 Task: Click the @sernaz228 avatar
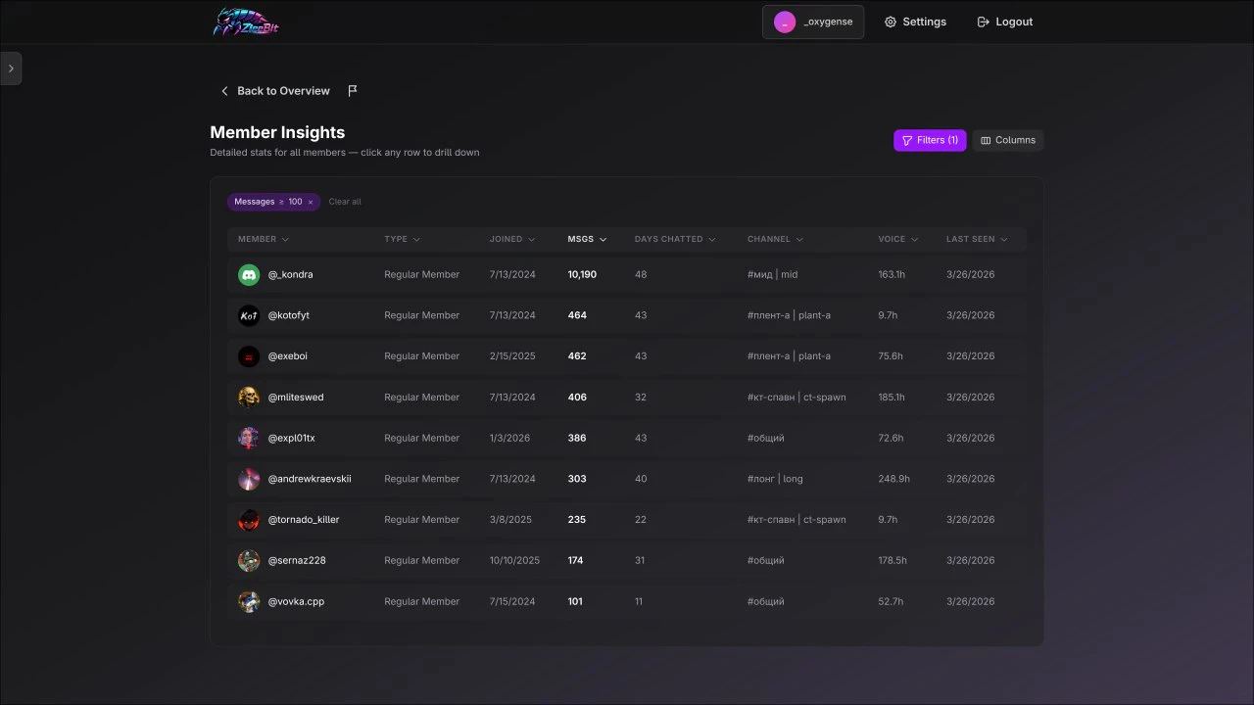[249, 561]
